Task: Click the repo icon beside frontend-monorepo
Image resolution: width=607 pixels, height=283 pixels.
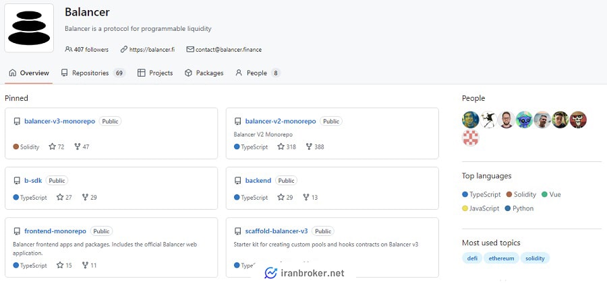Action: pos(17,231)
